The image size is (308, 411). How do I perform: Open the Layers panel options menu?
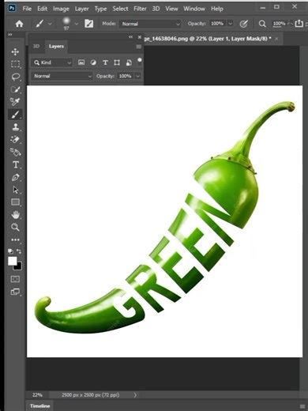139,47
